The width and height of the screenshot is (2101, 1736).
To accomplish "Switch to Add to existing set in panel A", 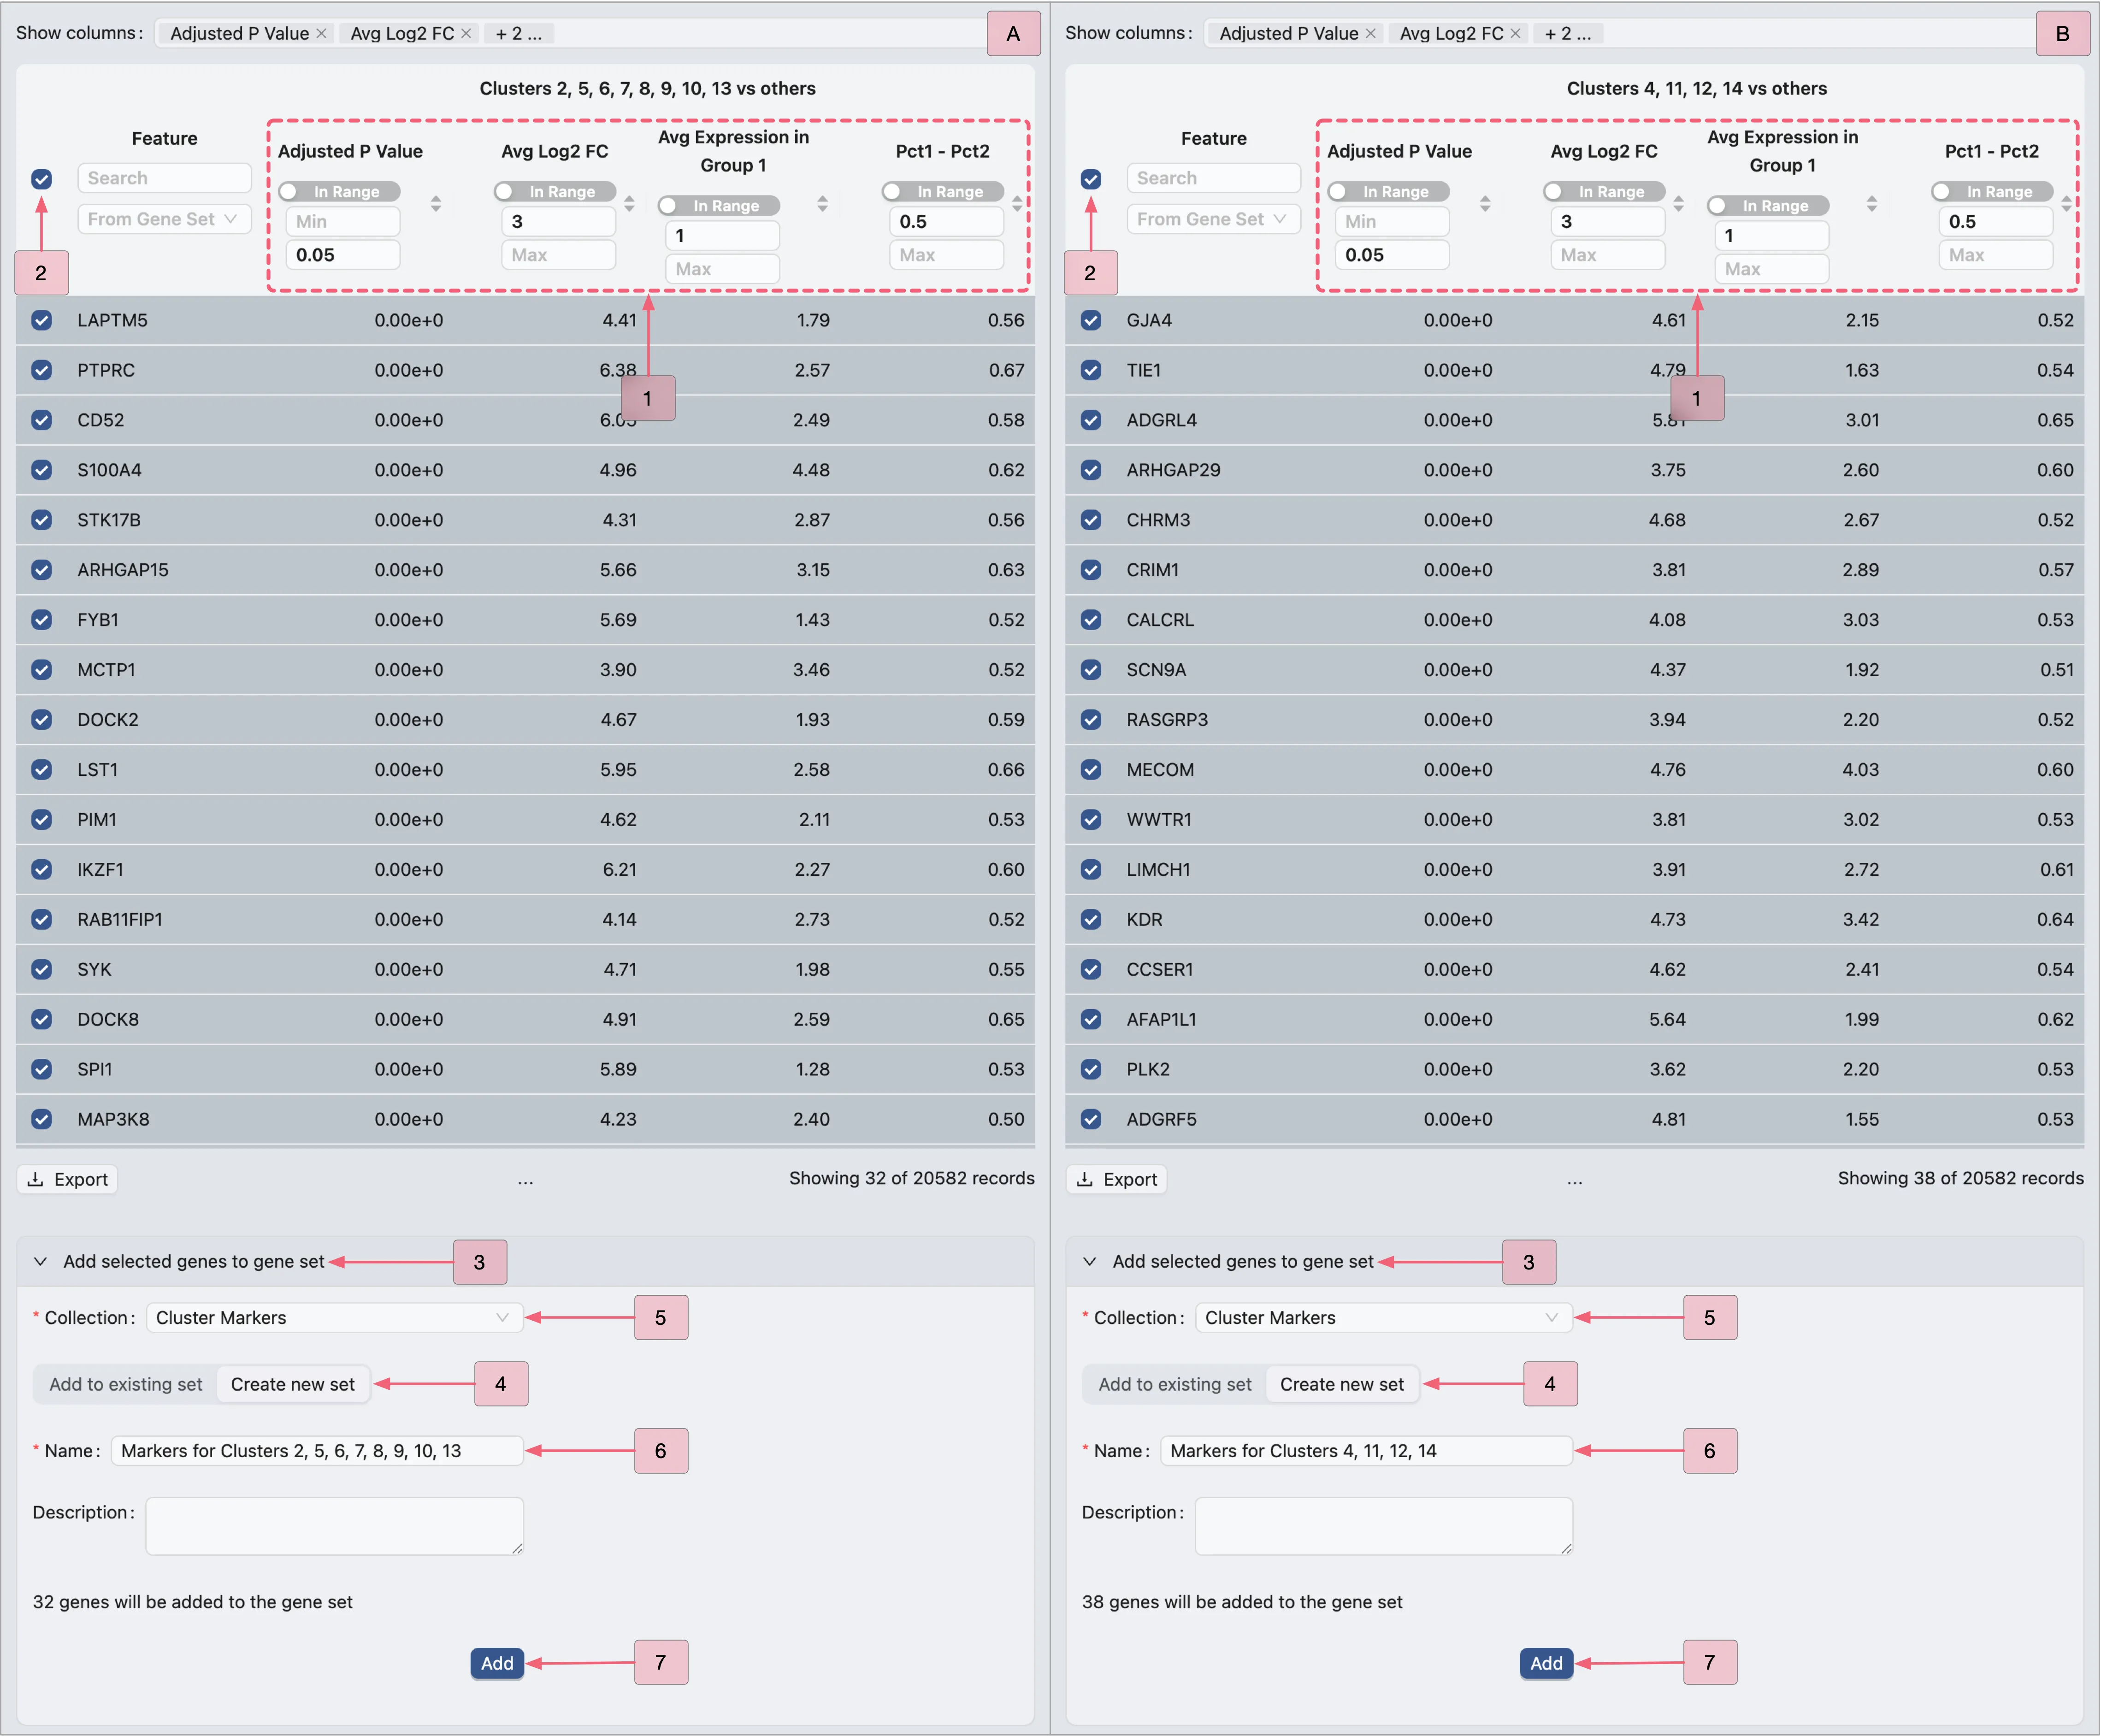I will [125, 1384].
